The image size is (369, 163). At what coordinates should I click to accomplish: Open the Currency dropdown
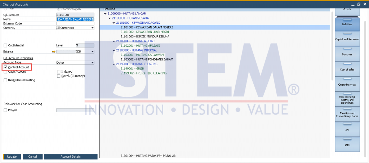tap(92, 28)
